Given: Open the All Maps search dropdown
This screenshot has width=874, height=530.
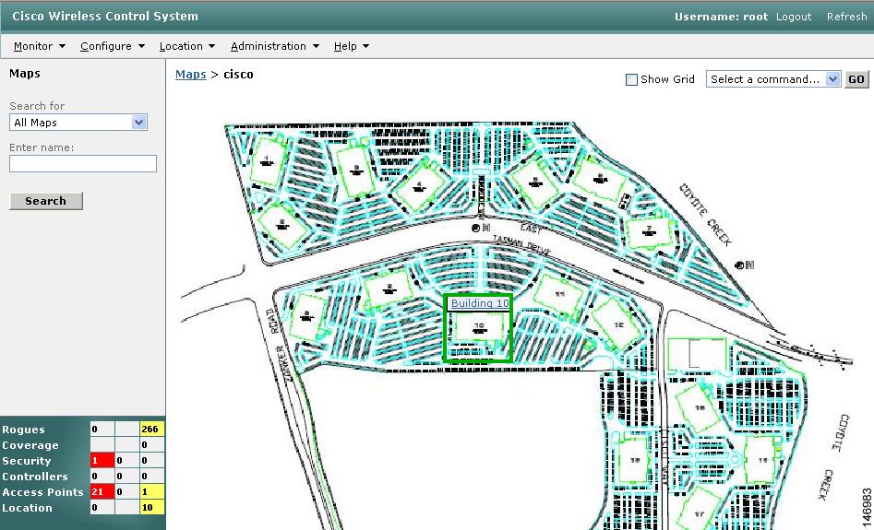Looking at the screenshot, I should [78, 123].
